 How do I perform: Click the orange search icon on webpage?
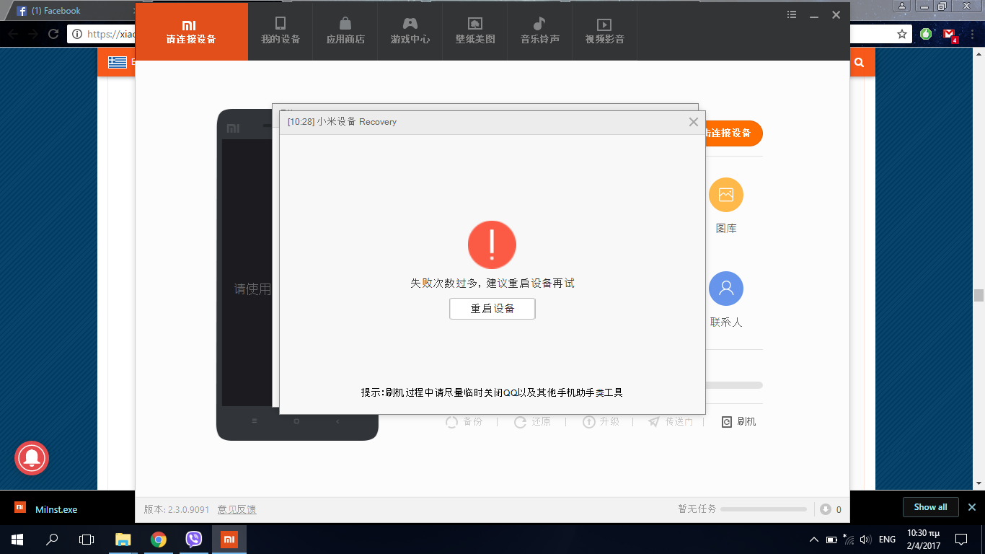pos(859,63)
